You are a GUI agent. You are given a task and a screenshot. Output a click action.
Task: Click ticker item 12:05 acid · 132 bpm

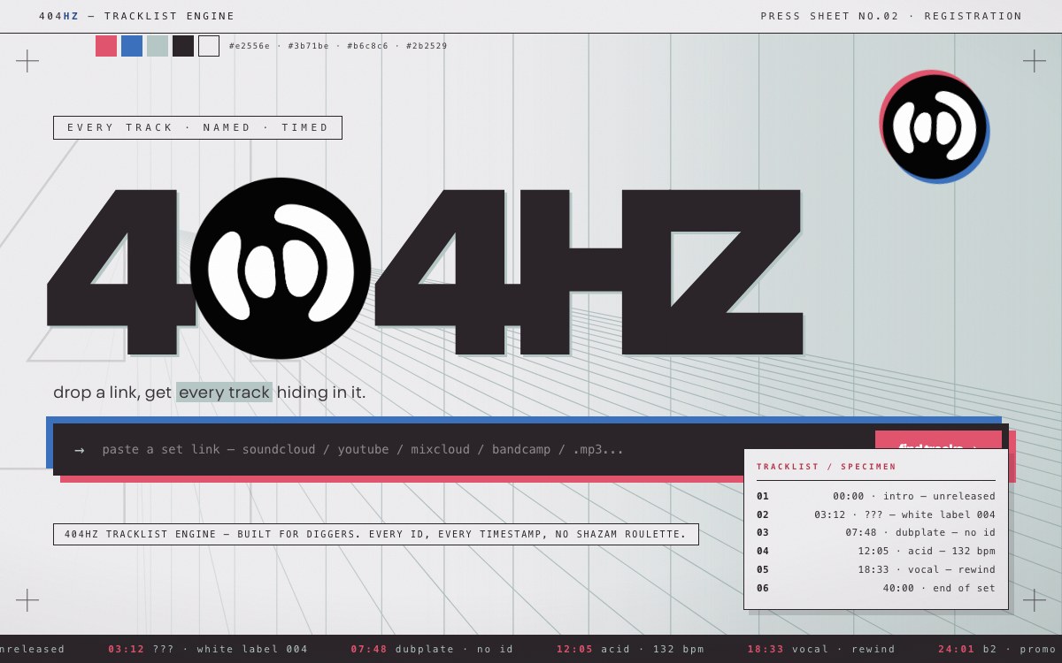[x=630, y=649]
